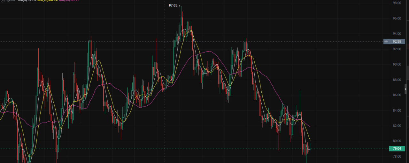
Task: Click the magenta MA(30) indicator label
Action: tap(69, 1)
